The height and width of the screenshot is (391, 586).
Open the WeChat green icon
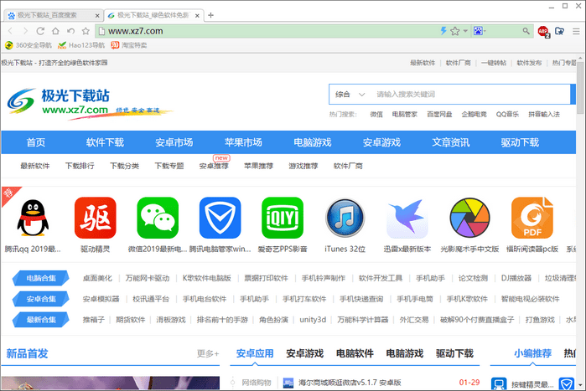point(158,218)
